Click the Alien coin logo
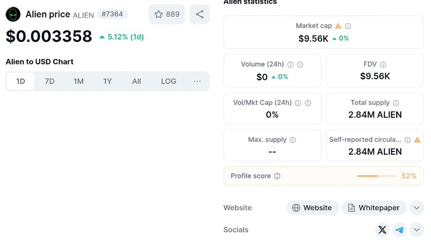Screen dimensions: 431x242 [13, 14]
